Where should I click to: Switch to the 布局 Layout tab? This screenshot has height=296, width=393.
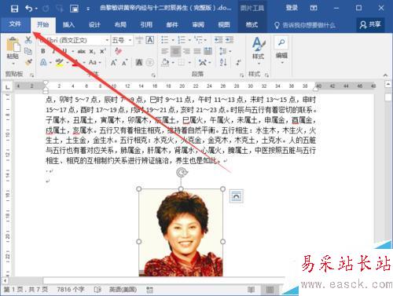tap(120, 25)
